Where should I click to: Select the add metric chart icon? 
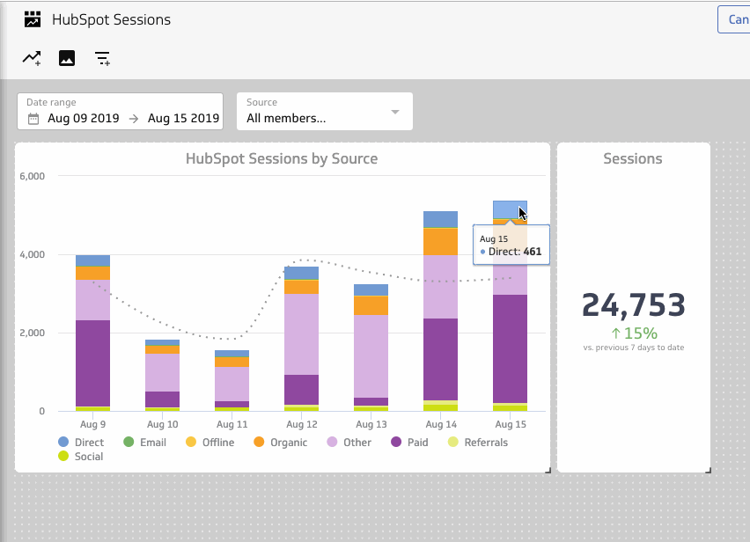31,57
